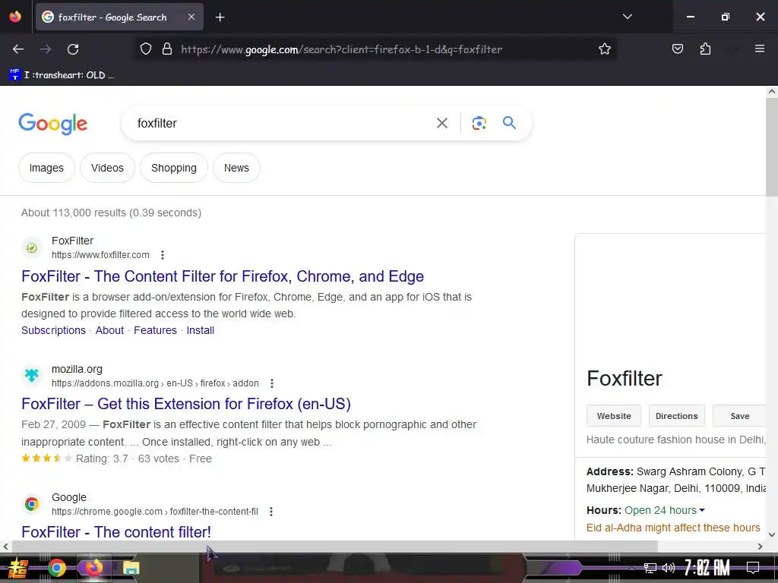Click the Website button in knowledge panel

click(x=614, y=416)
